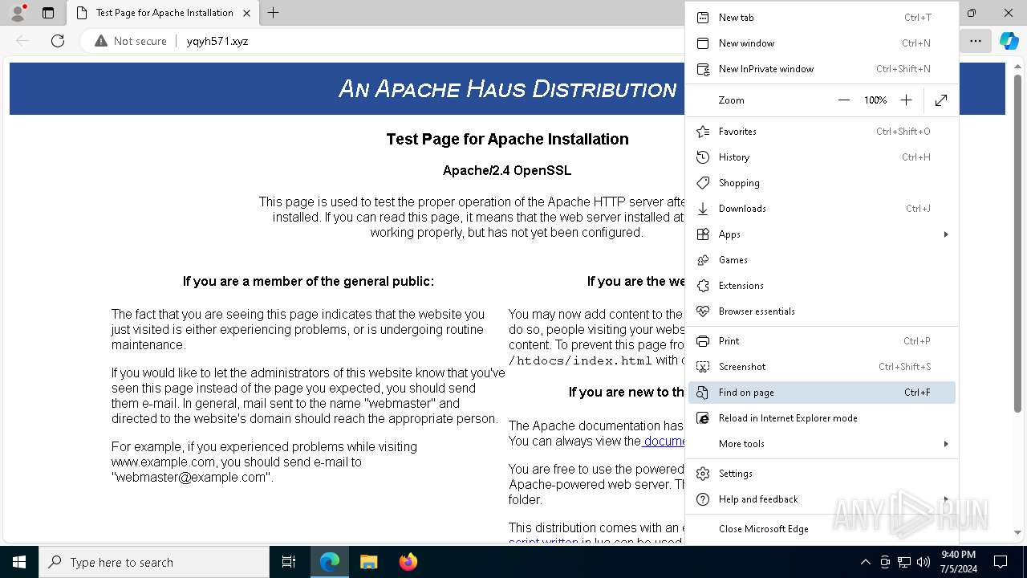Click the Not secure site info indicator
1027x578 pixels.
click(131, 41)
